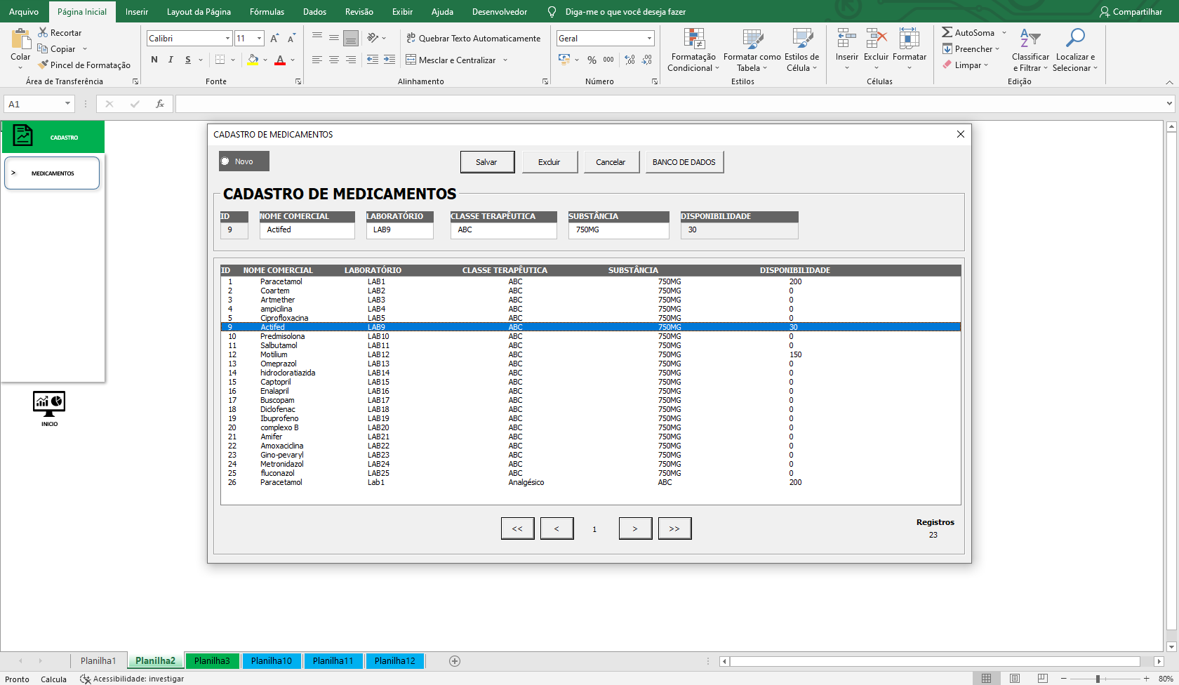Click the NOME COMERCIAL field containing Actifed

307,230
